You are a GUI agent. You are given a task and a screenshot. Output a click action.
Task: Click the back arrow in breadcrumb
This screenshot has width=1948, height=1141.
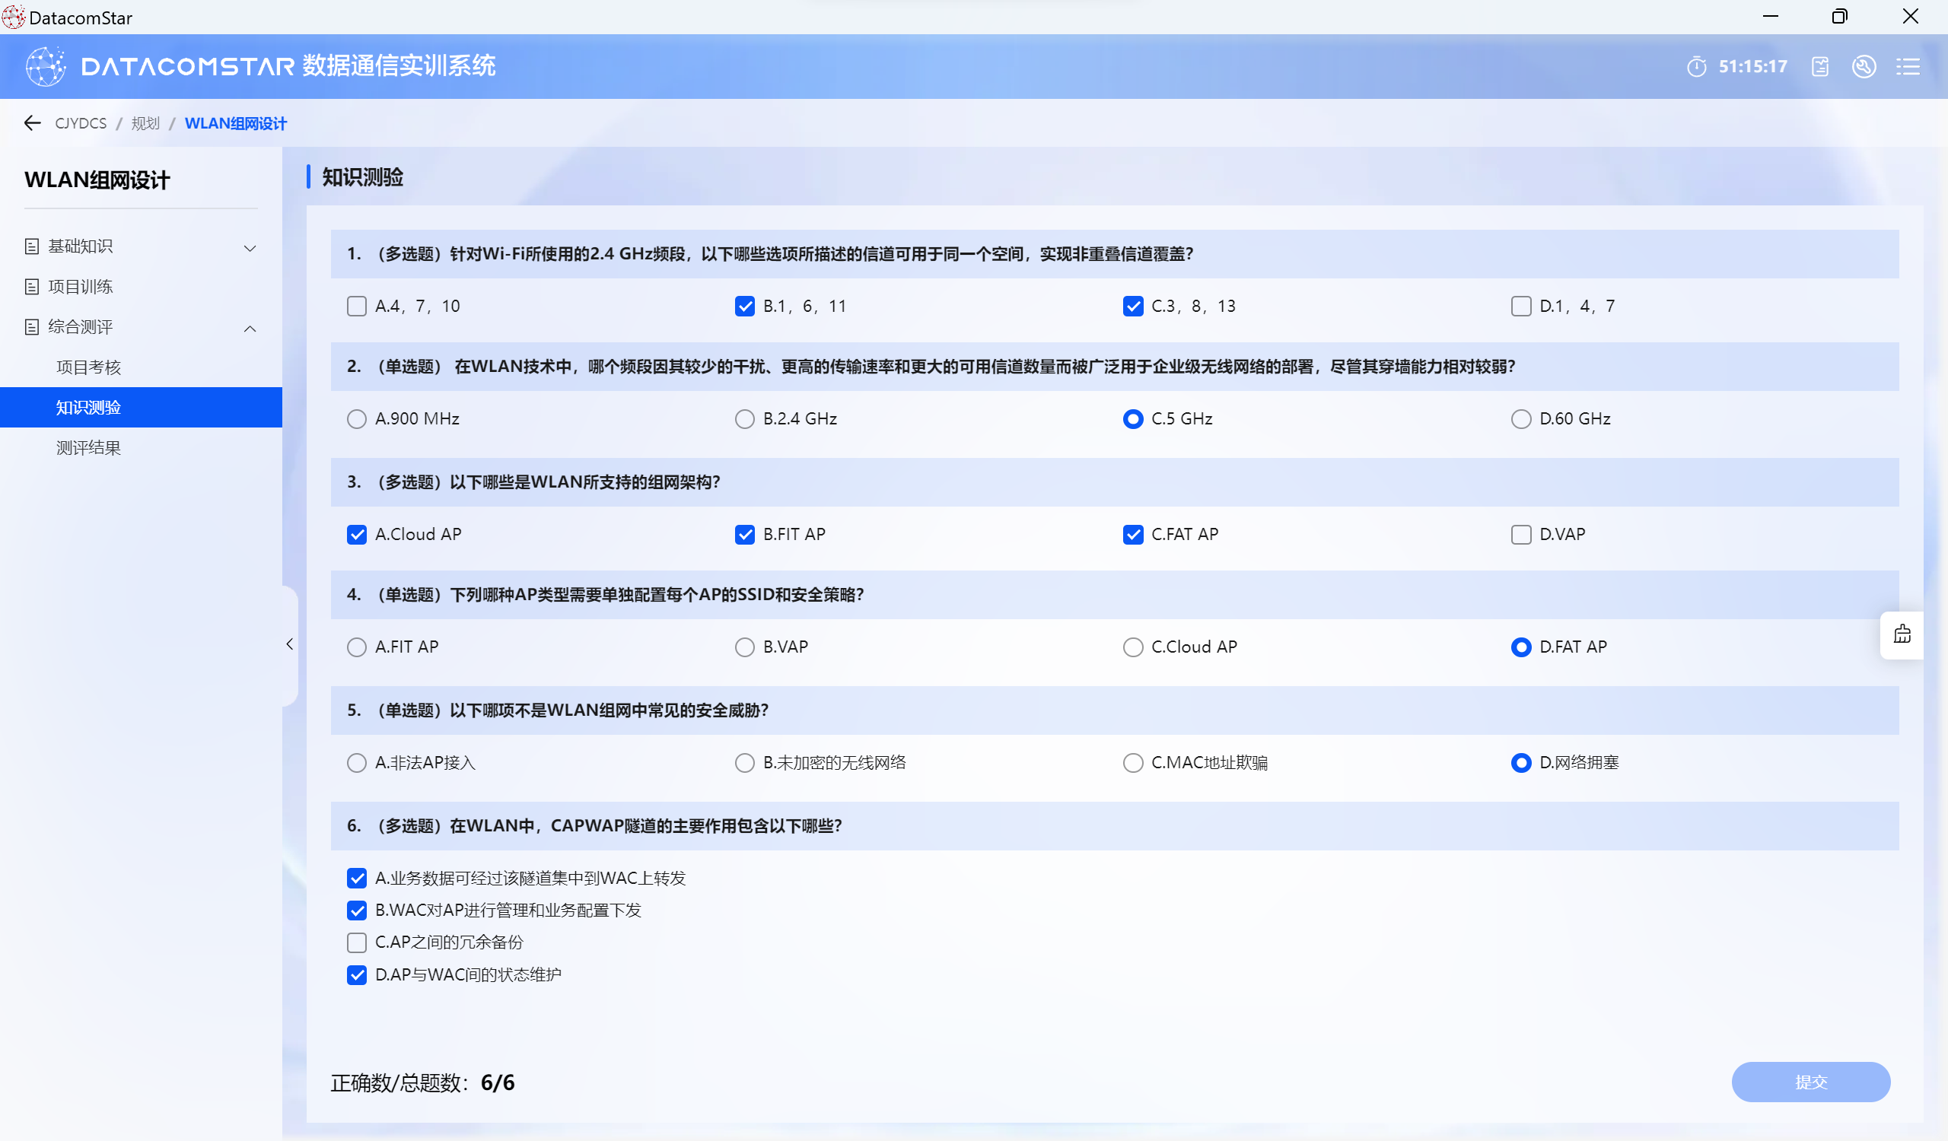(x=33, y=123)
